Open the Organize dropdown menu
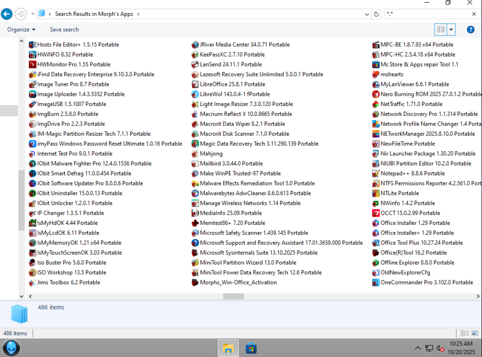Viewport: 482px width, 357px height. point(21,30)
